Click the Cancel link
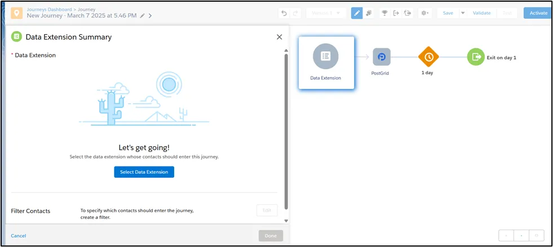Image resolution: width=553 pixels, height=247 pixels. tap(19, 236)
